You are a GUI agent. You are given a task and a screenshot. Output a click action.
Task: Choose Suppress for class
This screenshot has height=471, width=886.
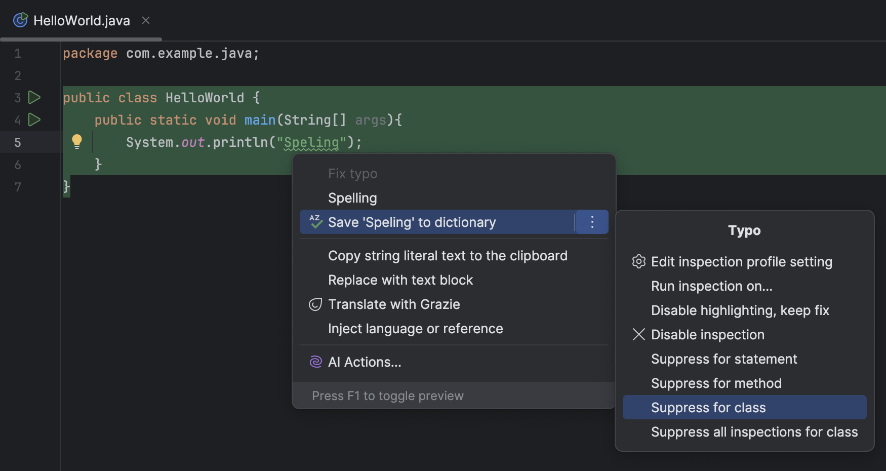(x=708, y=407)
